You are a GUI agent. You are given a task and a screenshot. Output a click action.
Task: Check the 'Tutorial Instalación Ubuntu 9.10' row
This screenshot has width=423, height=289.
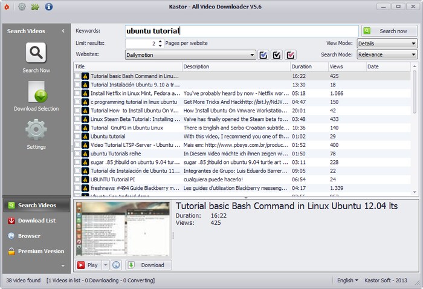pos(78,85)
